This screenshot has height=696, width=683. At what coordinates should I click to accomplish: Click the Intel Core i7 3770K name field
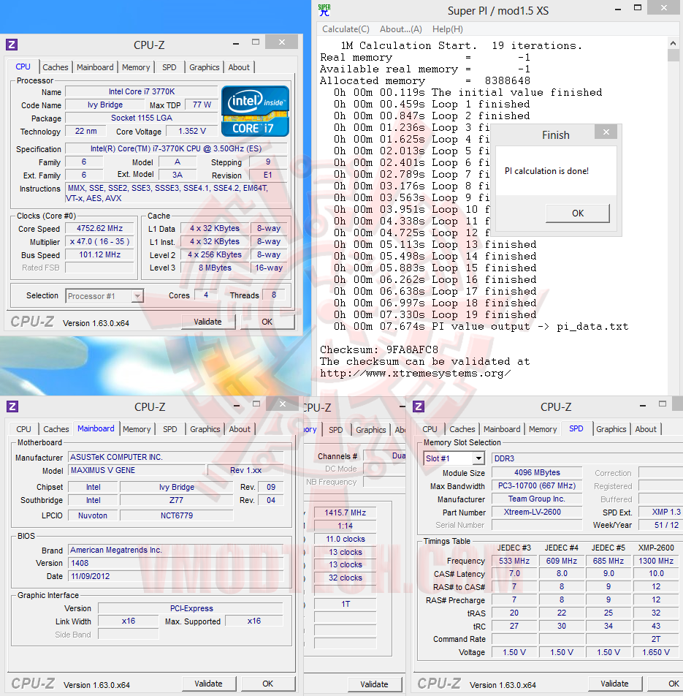[x=142, y=91]
